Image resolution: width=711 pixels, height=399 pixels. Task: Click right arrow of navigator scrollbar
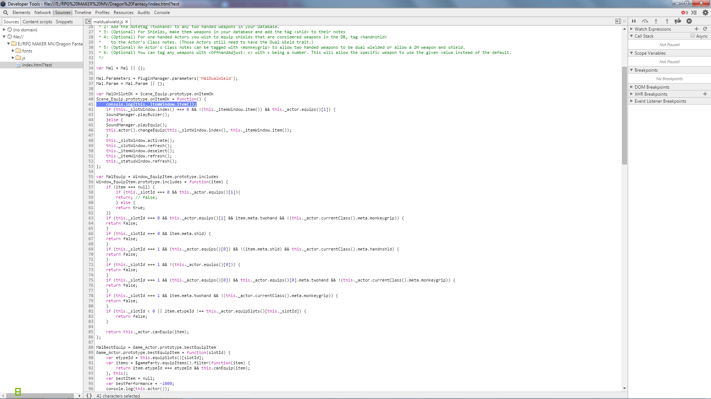click(79, 396)
